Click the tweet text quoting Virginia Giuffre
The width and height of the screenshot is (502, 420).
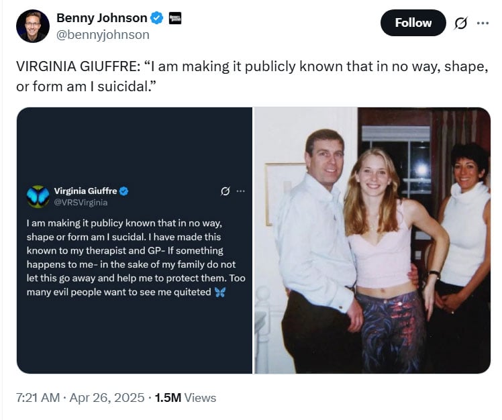click(251, 77)
